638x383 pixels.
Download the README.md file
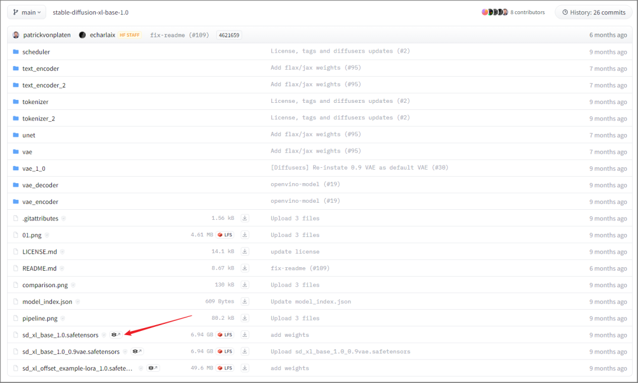point(245,268)
